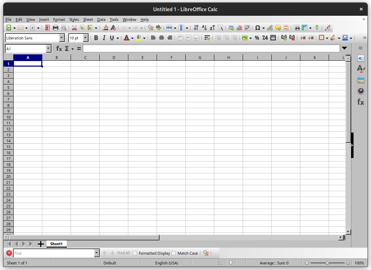Insert a special character

pos(258,28)
